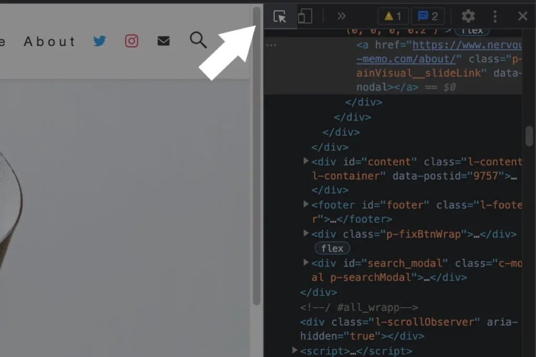
Task: Toggle the device toolbar in DevTools
Action: (305, 16)
